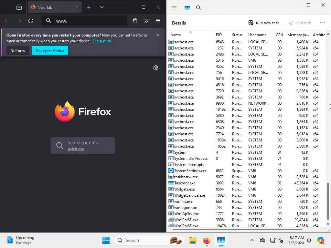Viewport: 331px width, 248px height.
Task: Select System Idle Process row
Action: click(247, 158)
